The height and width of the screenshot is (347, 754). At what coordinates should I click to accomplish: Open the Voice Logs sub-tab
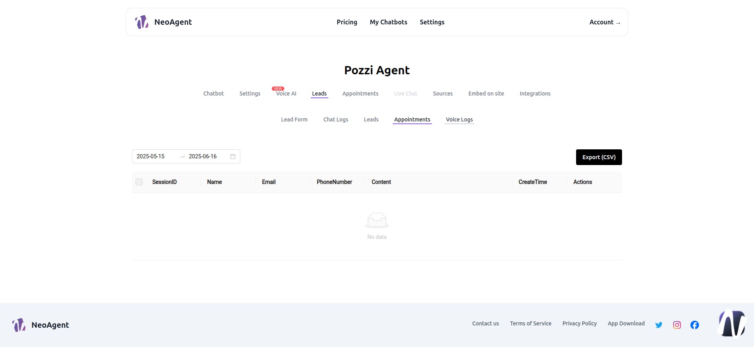[459, 119]
